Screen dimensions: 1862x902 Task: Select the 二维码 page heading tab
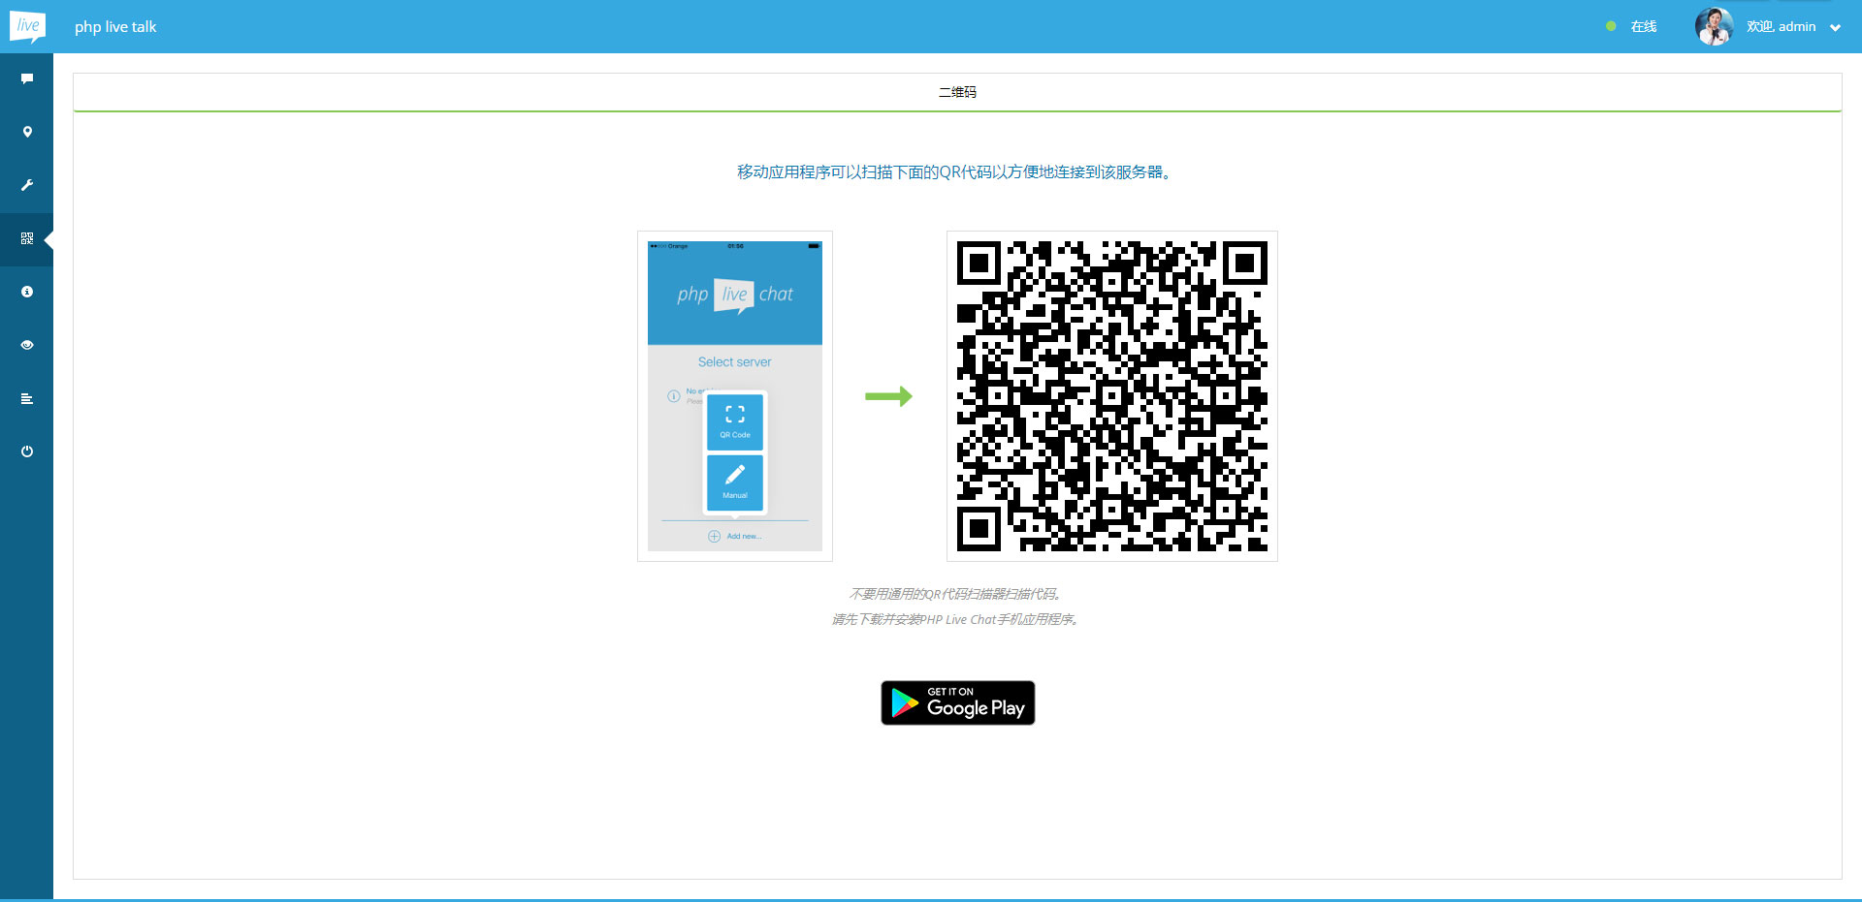pyautogui.click(x=957, y=92)
